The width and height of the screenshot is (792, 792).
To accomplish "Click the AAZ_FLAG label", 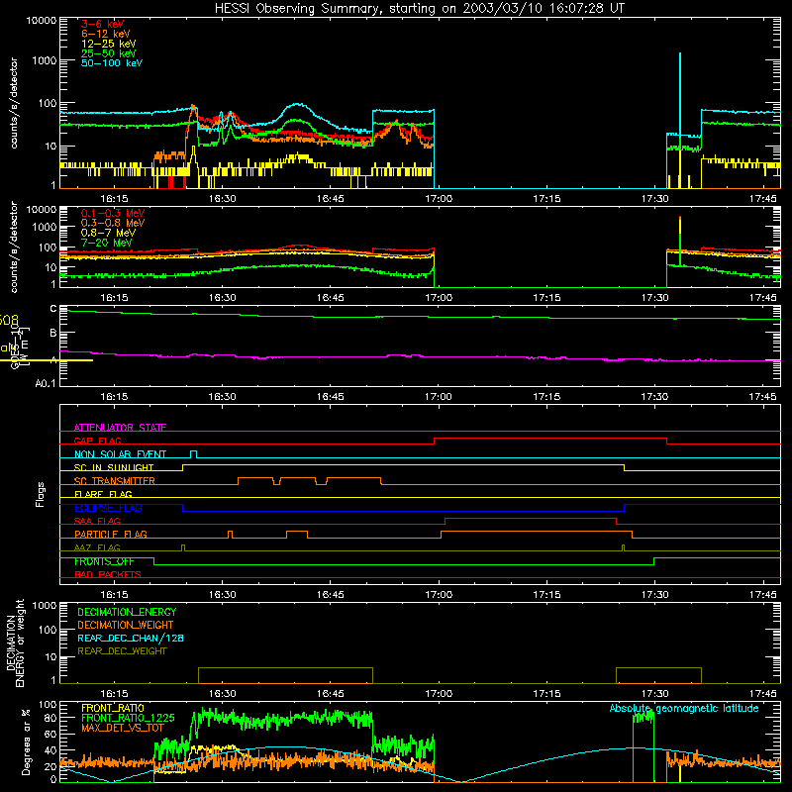I will click(97, 547).
